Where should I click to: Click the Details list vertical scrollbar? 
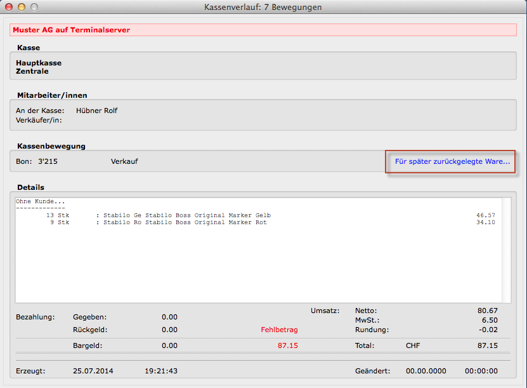click(506, 250)
